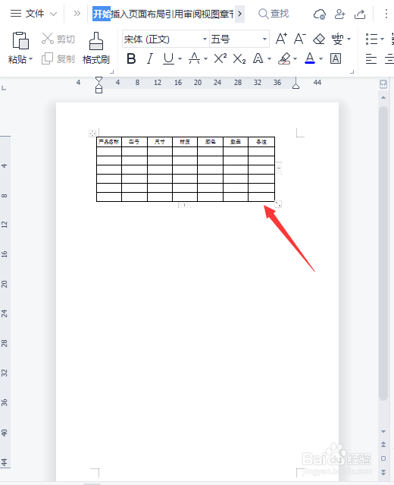
Task: Click the 尺寸 header cell
Action: (x=160, y=142)
